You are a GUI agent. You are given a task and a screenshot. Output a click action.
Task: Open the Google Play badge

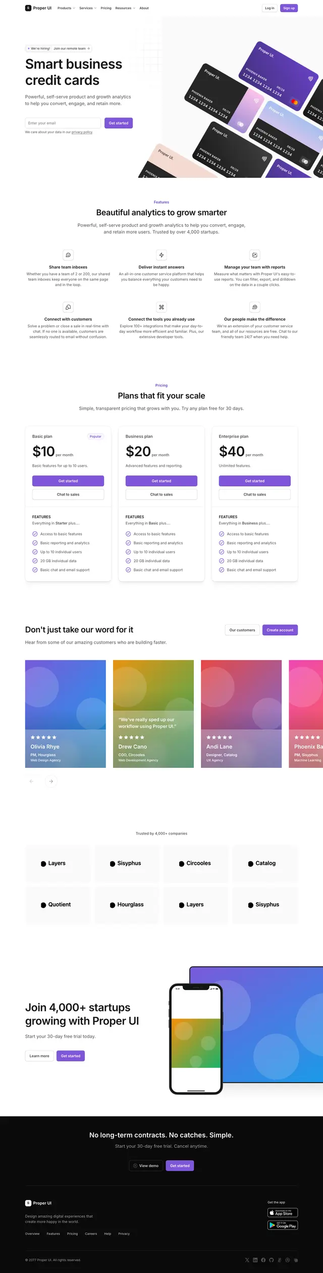[x=283, y=1226]
